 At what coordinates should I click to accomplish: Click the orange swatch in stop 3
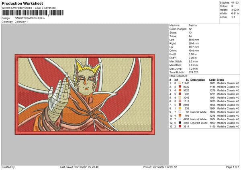point(180,90)
